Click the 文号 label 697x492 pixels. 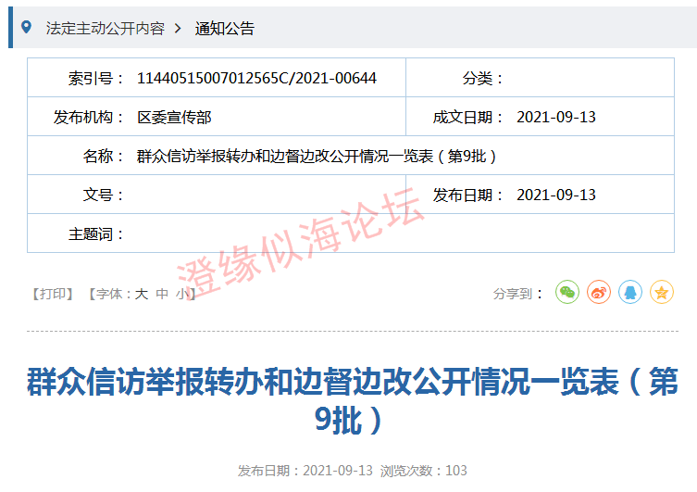(103, 195)
